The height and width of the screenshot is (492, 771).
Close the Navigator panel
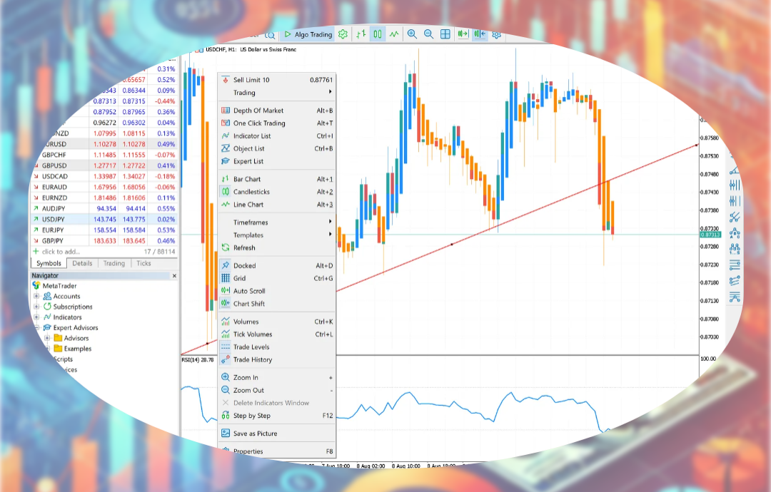click(x=174, y=276)
